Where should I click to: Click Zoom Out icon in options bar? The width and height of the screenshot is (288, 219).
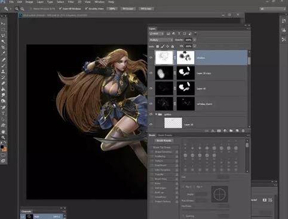[22, 9]
